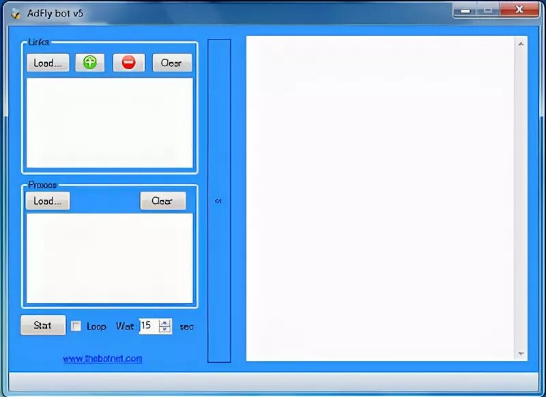Clear the Proxies list

tap(162, 201)
